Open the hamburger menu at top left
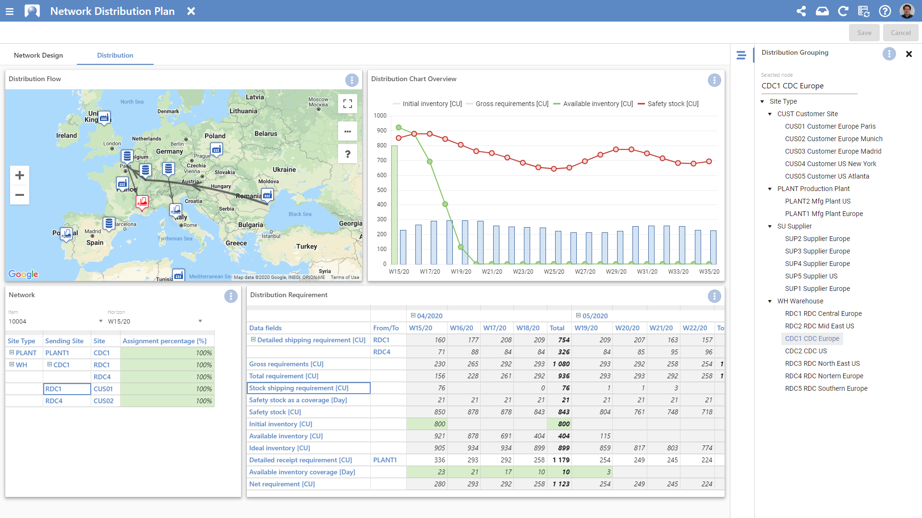The height and width of the screenshot is (518, 922). pos(10,11)
